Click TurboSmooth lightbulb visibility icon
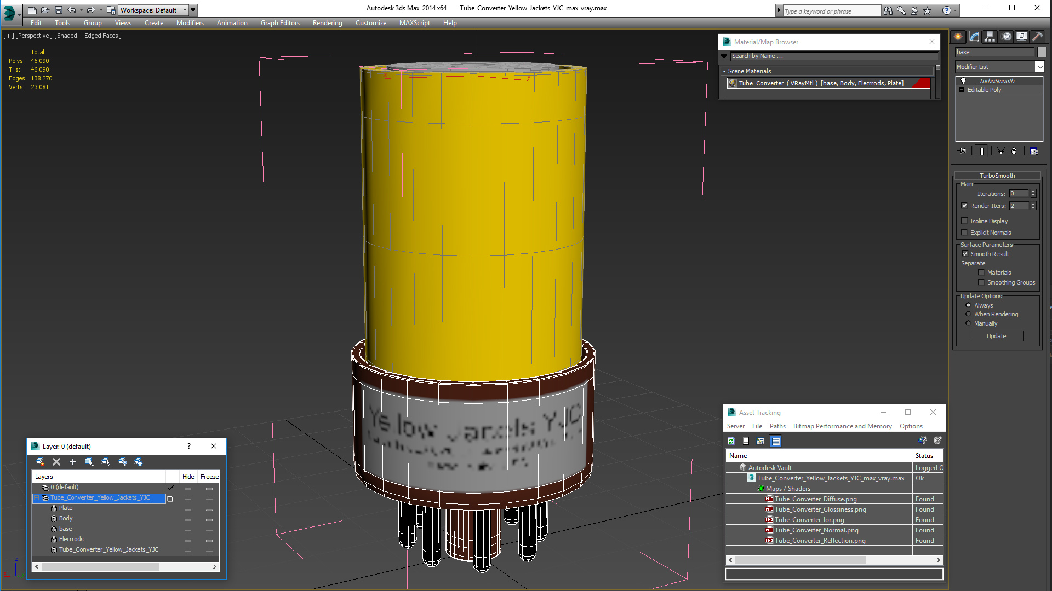This screenshot has height=591, width=1052. [x=963, y=81]
